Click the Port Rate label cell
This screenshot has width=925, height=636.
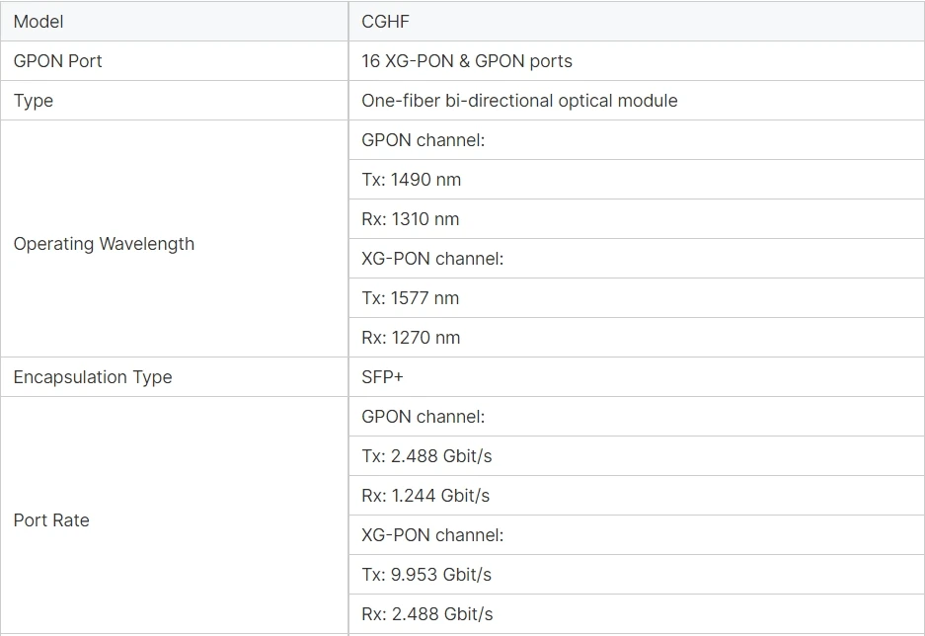[x=51, y=520]
